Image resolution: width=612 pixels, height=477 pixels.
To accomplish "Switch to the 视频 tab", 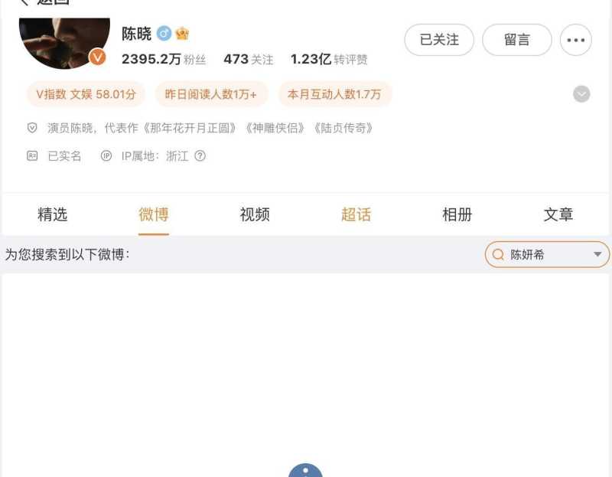I will [255, 214].
